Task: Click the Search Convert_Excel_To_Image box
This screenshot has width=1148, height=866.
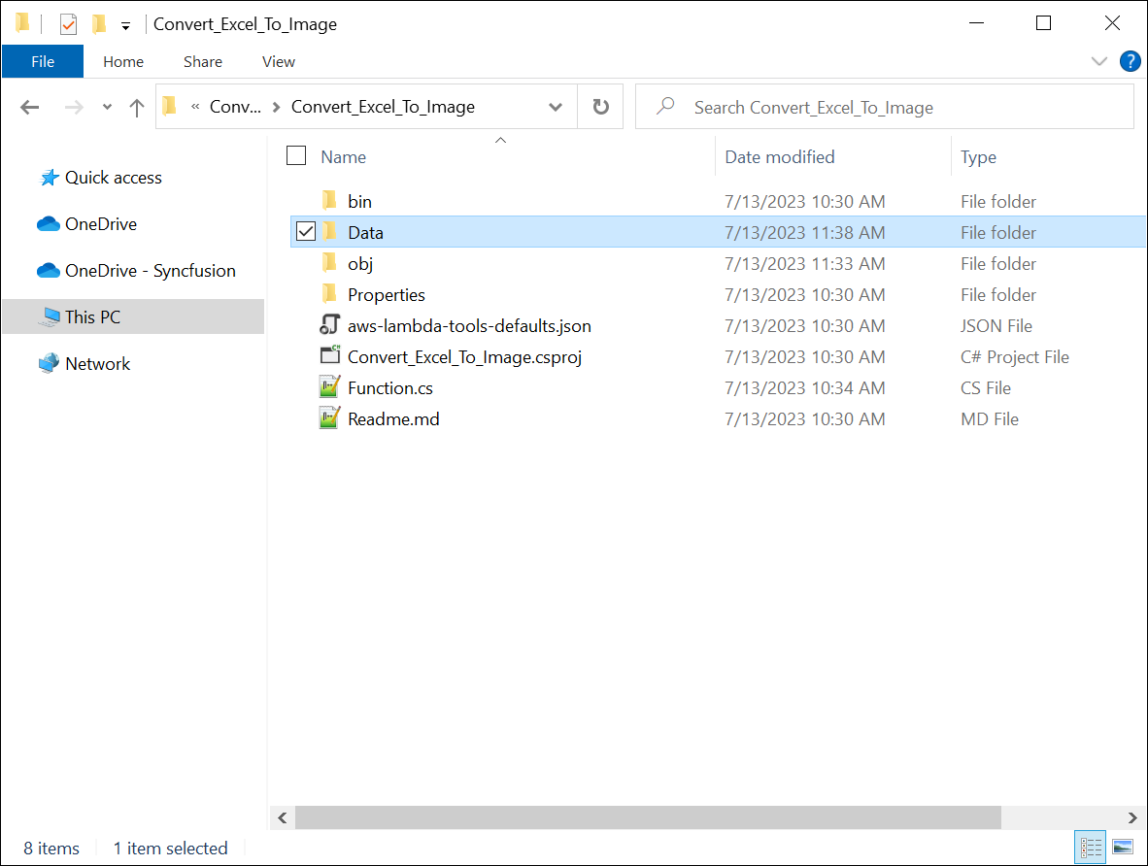Action: tap(884, 108)
